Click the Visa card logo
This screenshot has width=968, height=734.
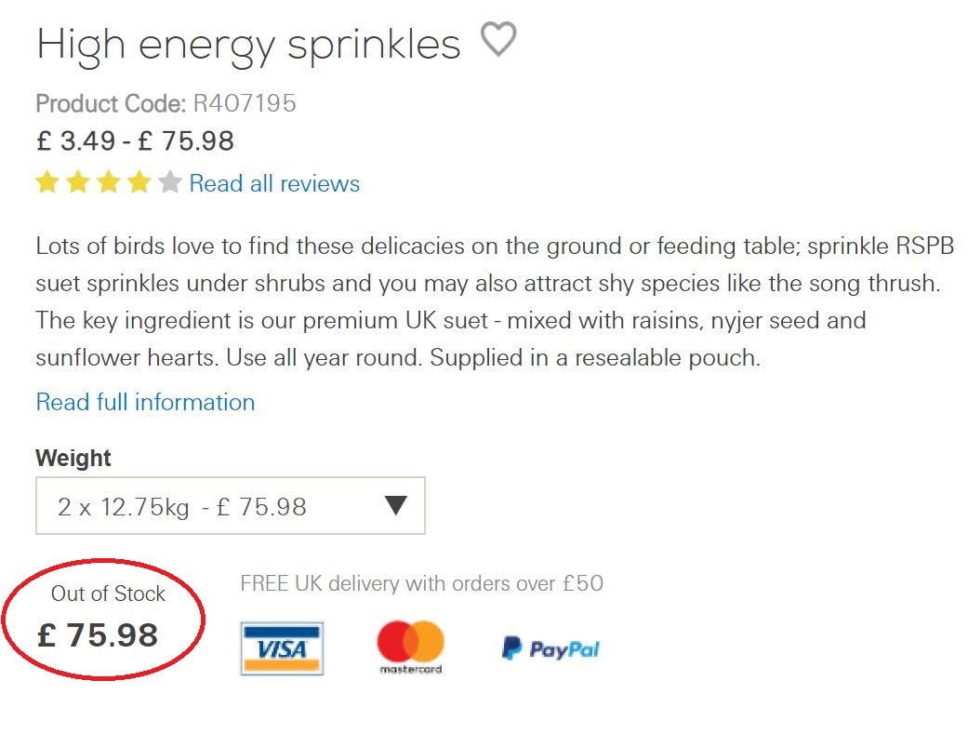click(x=282, y=647)
